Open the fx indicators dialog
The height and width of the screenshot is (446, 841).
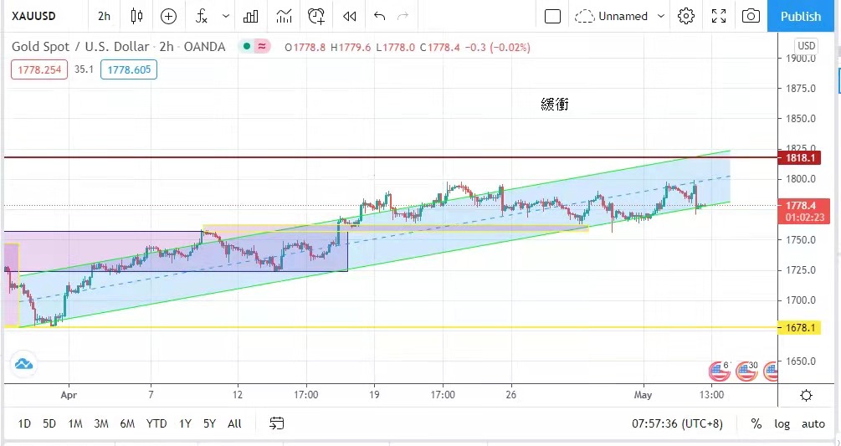202,16
